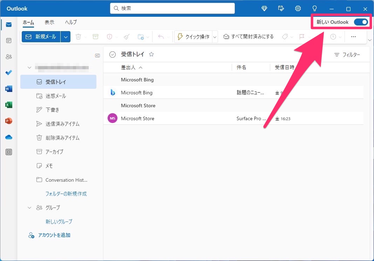This screenshot has height=261, width=374.
Task: Star the 受信トレイ folder as favorite
Action: (x=151, y=55)
